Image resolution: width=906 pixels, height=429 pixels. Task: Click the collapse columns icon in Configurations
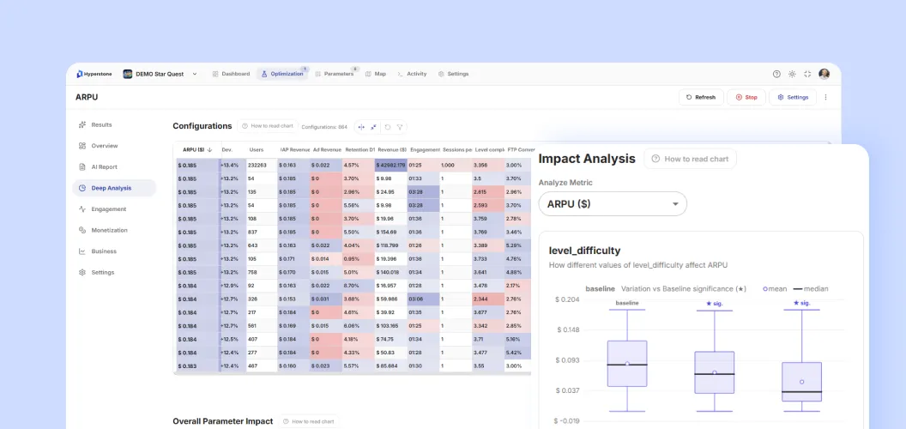point(374,127)
